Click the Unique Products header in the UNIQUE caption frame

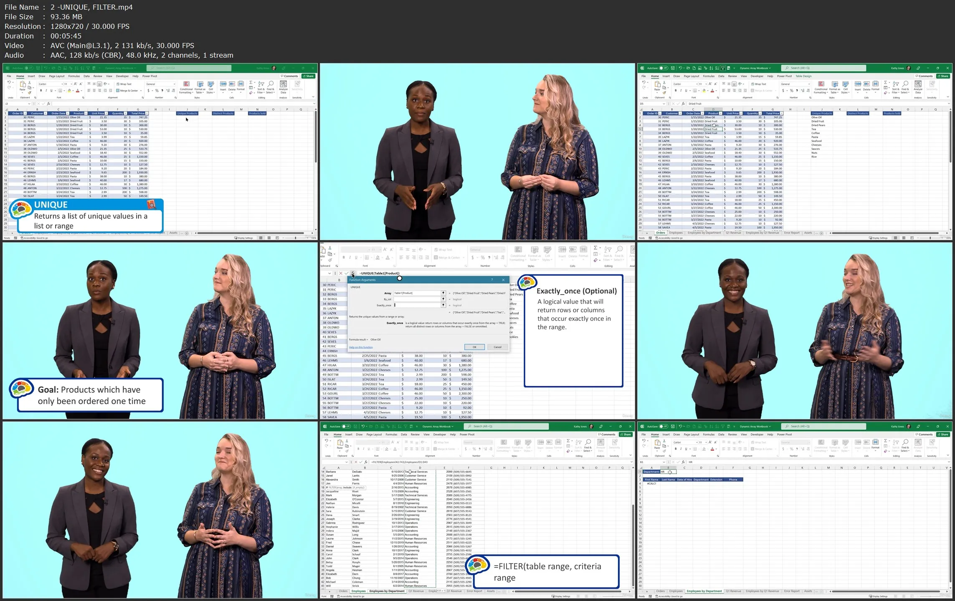tap(187, 114)
